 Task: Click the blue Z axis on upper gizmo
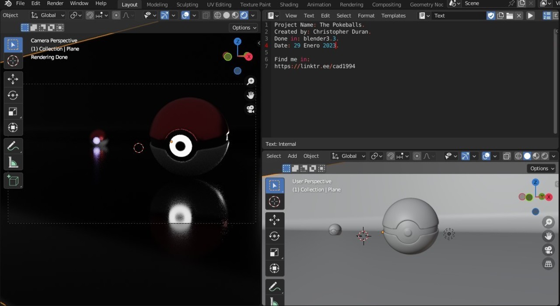pos(238,41)
